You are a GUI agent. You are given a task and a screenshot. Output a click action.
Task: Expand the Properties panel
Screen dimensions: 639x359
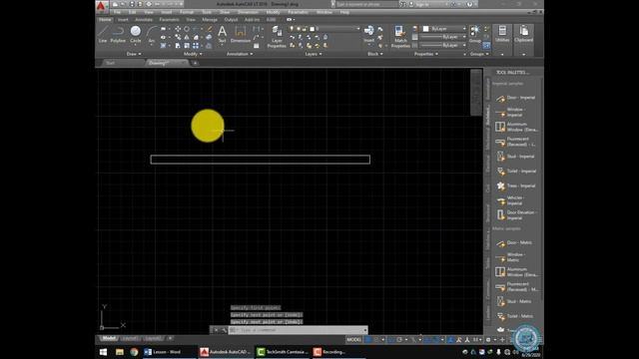[x=426, y=54]
